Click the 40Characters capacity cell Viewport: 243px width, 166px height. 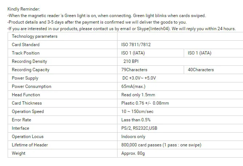[213, 70]
